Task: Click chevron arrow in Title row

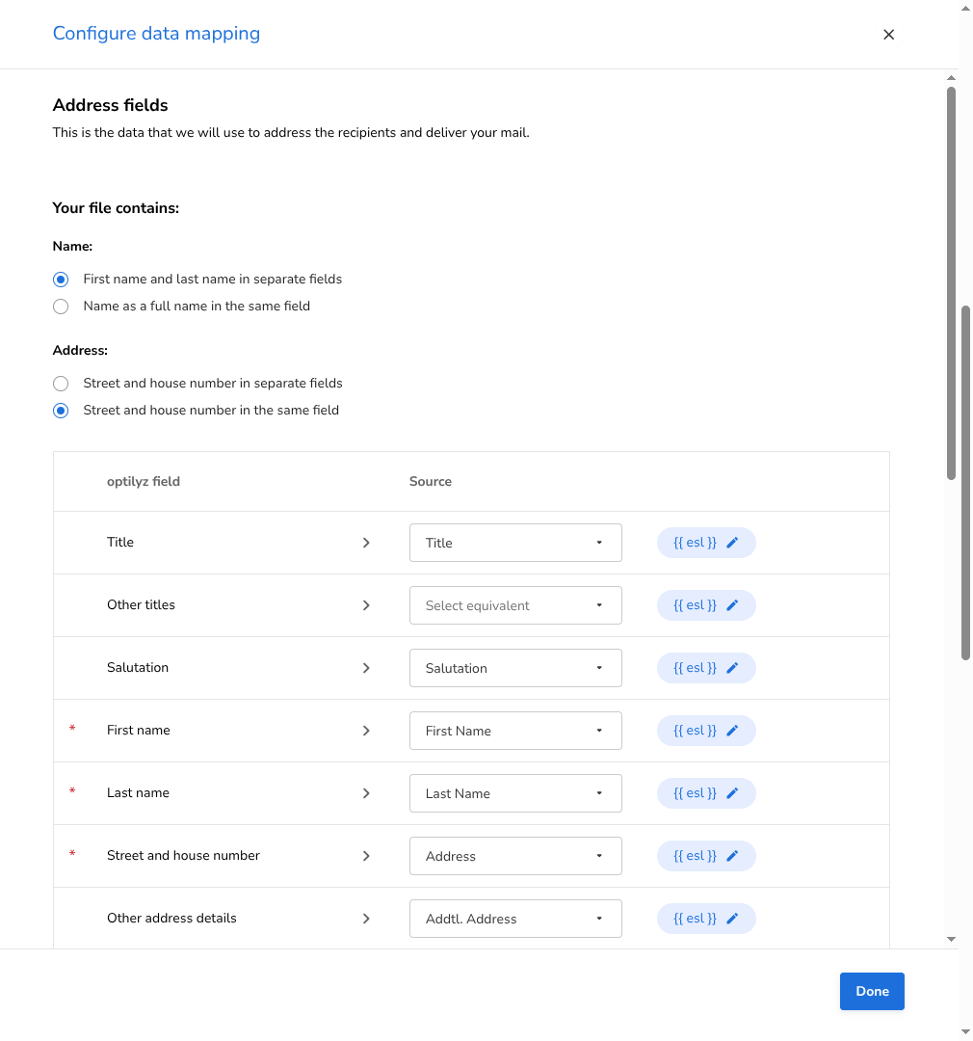Action: tap(366, 543)
